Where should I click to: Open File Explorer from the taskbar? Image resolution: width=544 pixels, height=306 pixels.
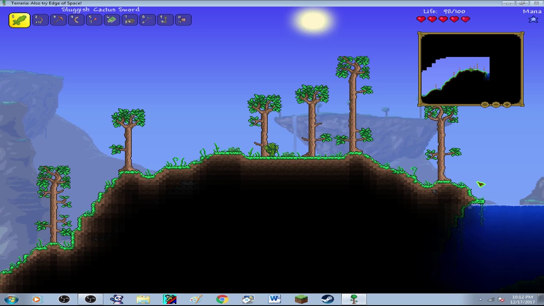143,299
